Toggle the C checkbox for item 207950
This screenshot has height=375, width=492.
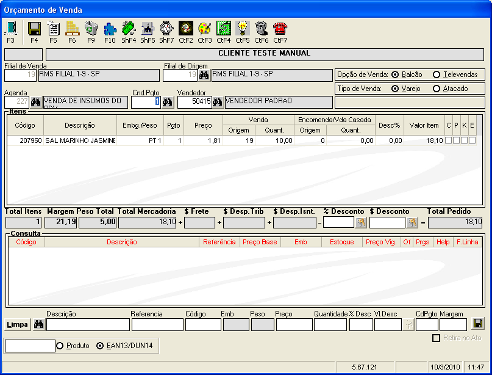tap(448, 140)
